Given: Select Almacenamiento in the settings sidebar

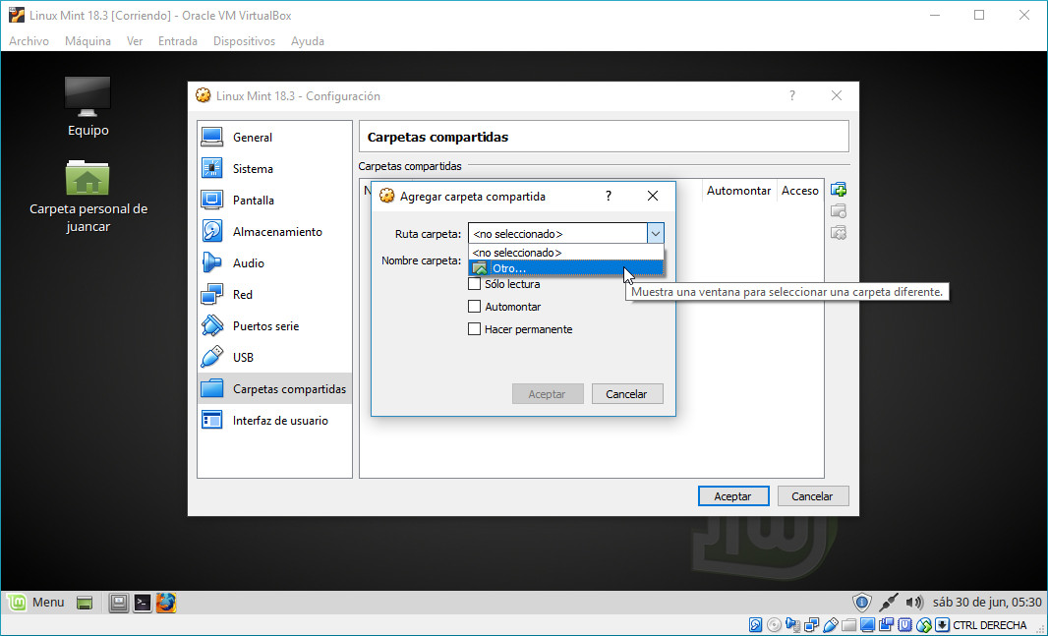Looking at the screenshot, I should click(x=277, y=232).
